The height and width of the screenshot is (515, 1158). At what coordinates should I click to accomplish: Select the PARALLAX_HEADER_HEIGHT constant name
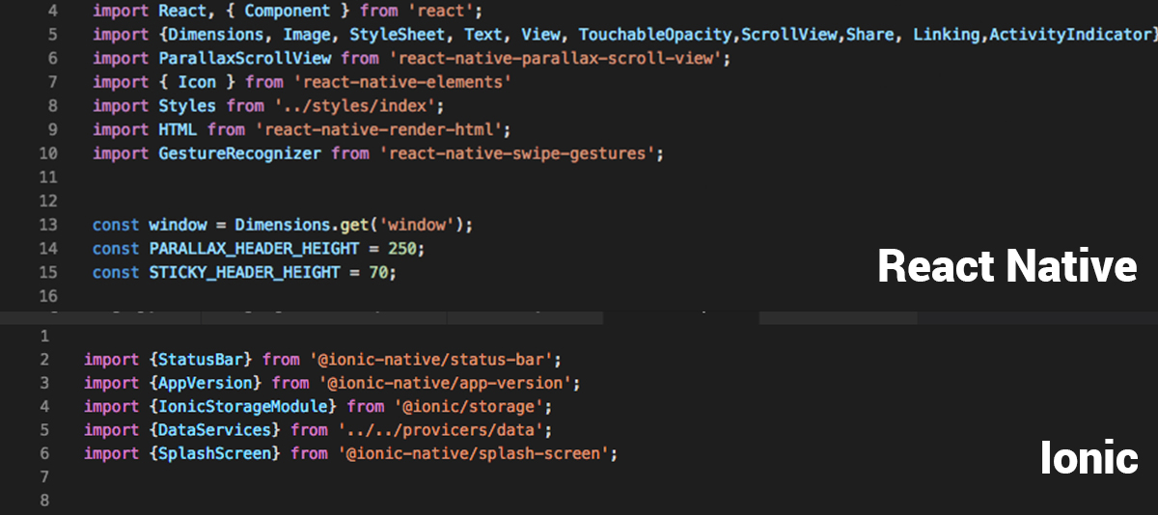click(254, 249)
